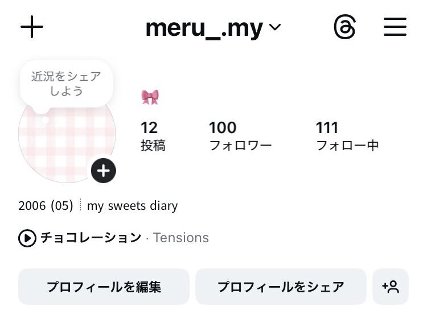
Task: Open the pink gingham profile picture
Action: (63, 142)
